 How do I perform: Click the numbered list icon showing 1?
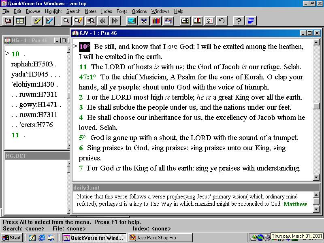click(209, 21)
